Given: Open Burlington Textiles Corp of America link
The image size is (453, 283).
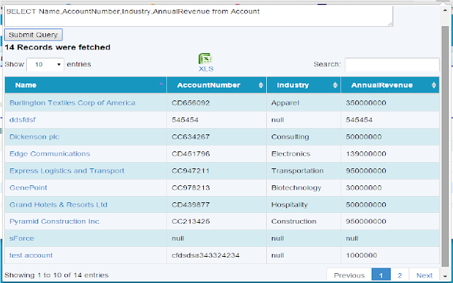Looking at the screenshot, I should [x=72, y=103].
